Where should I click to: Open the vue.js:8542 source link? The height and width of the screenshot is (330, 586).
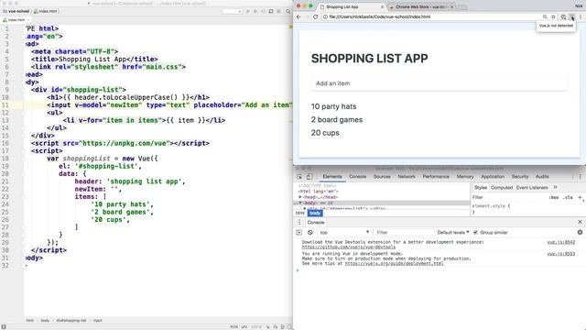pos(561,242)
